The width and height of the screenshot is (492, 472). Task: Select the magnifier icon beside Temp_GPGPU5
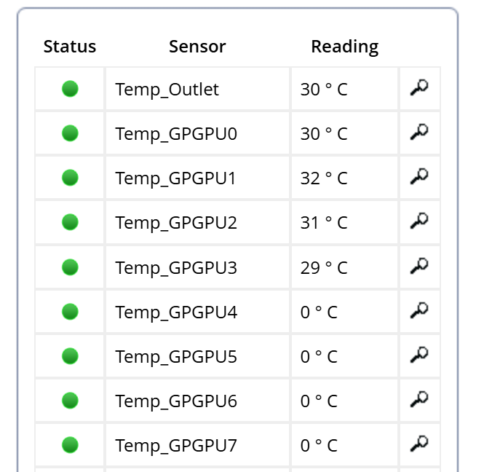[419, 355]
